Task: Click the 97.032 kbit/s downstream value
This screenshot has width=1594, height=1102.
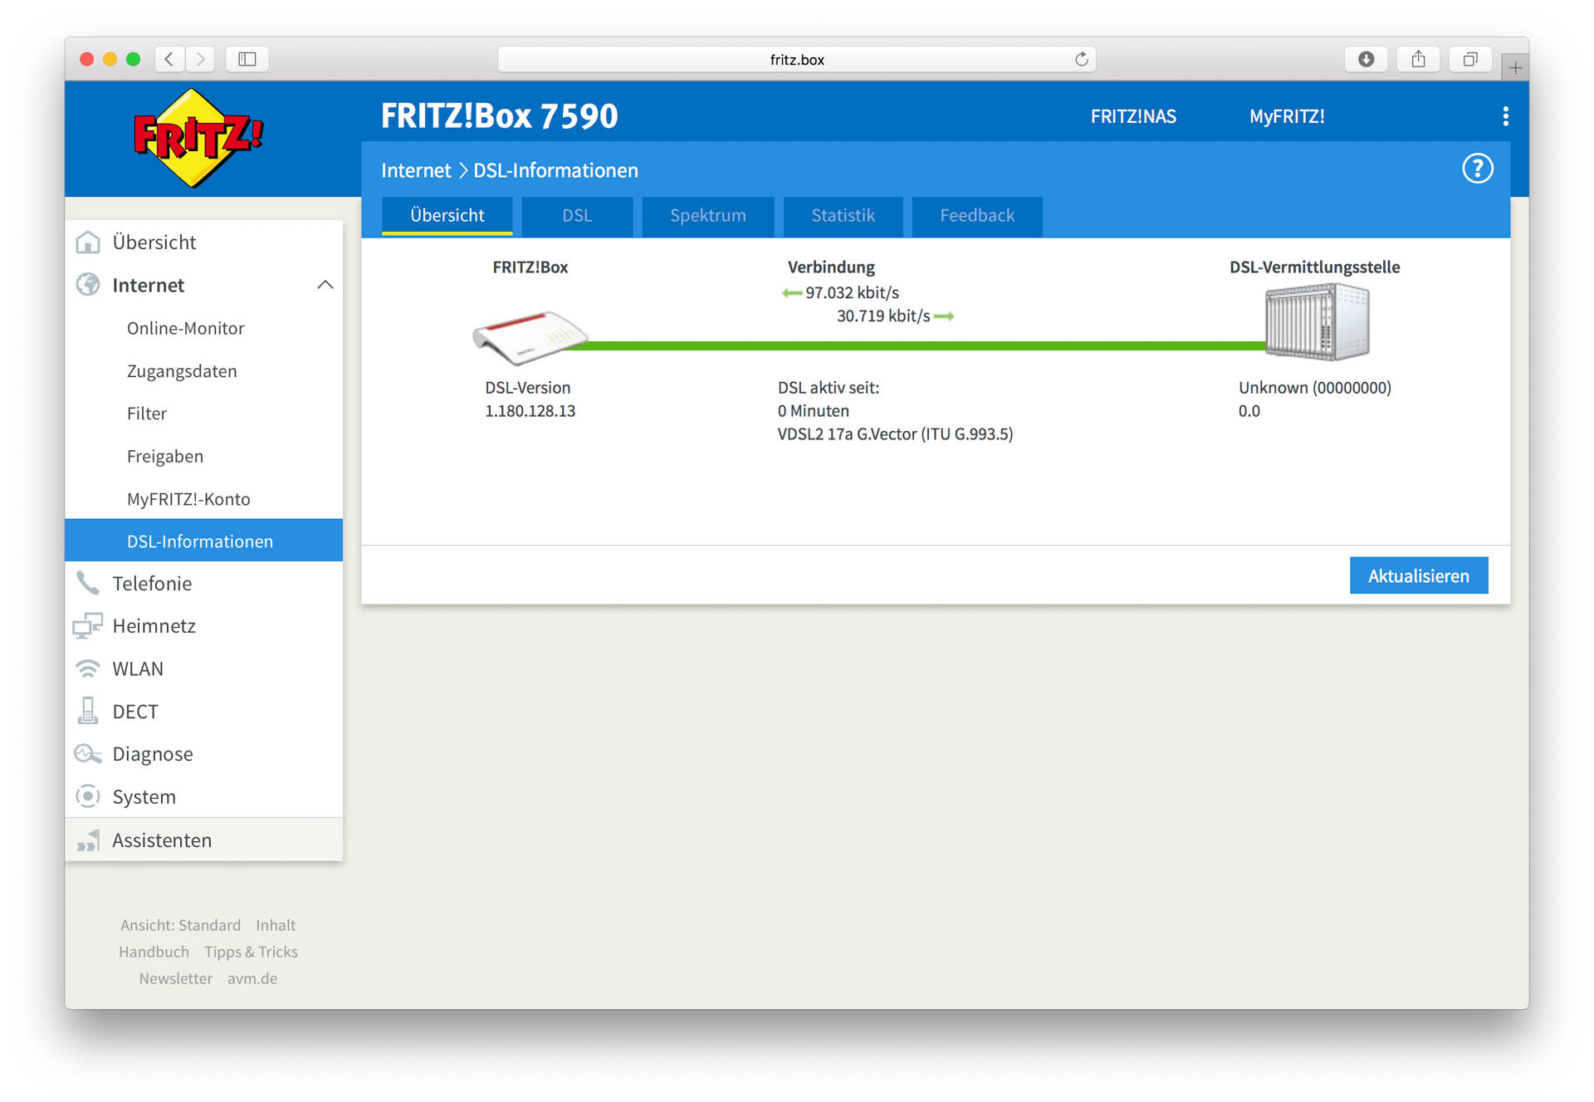Action: [x=852, y=292]
